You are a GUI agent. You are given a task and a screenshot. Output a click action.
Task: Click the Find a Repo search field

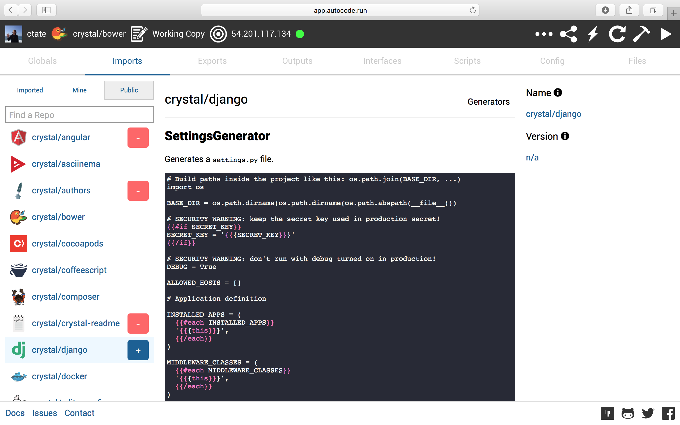pos(79,115)
